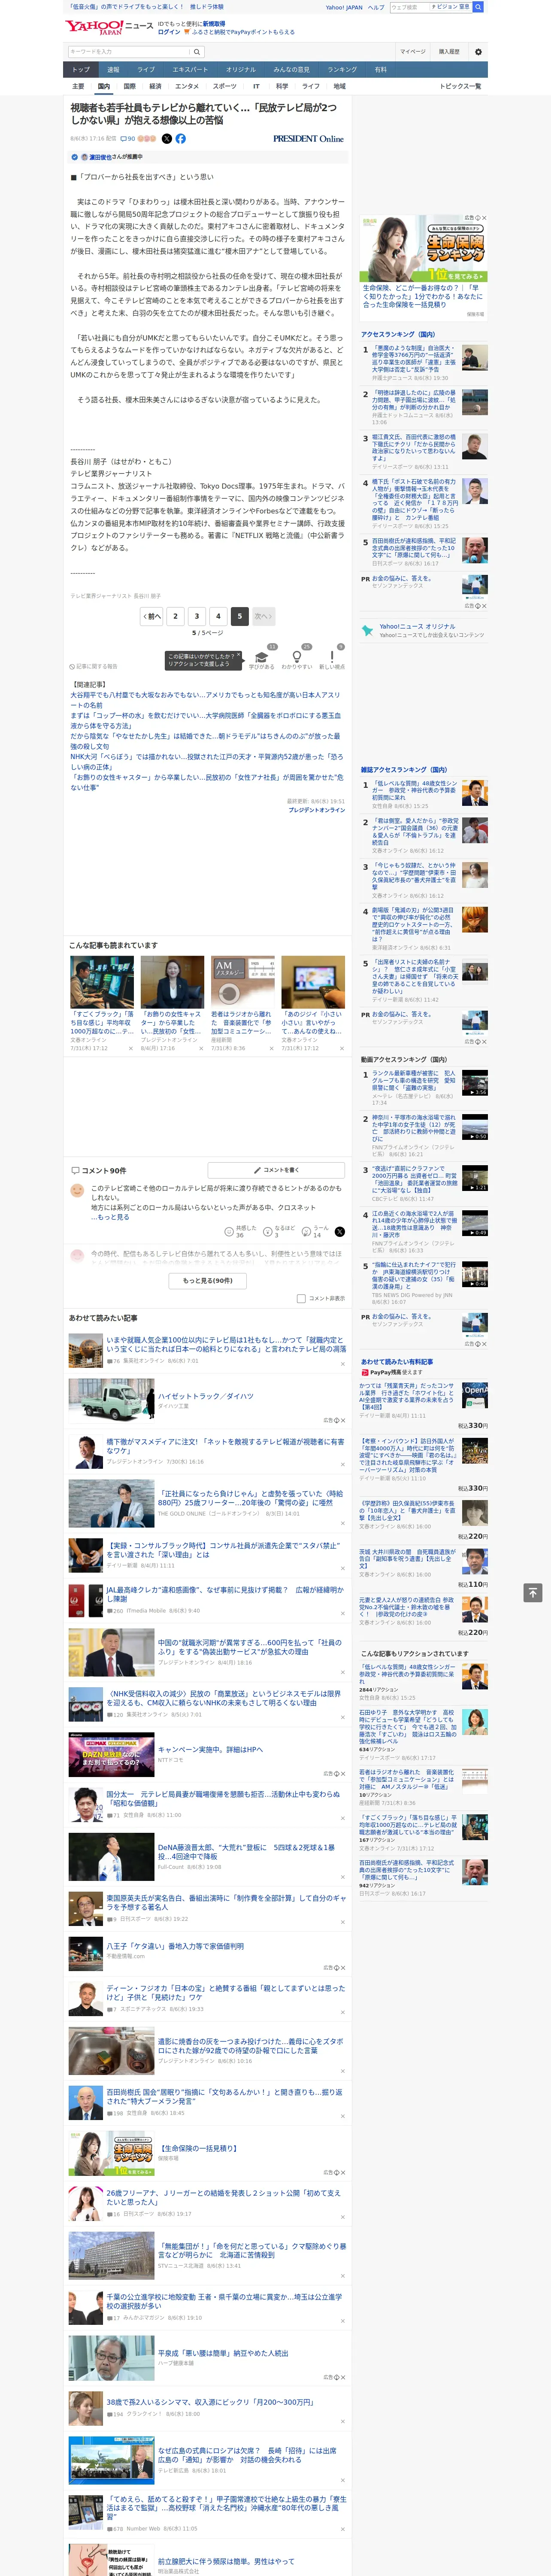551x2576 pixels.
Task: React with わかりやすい lightbulb icon
Action: [296, 657]
